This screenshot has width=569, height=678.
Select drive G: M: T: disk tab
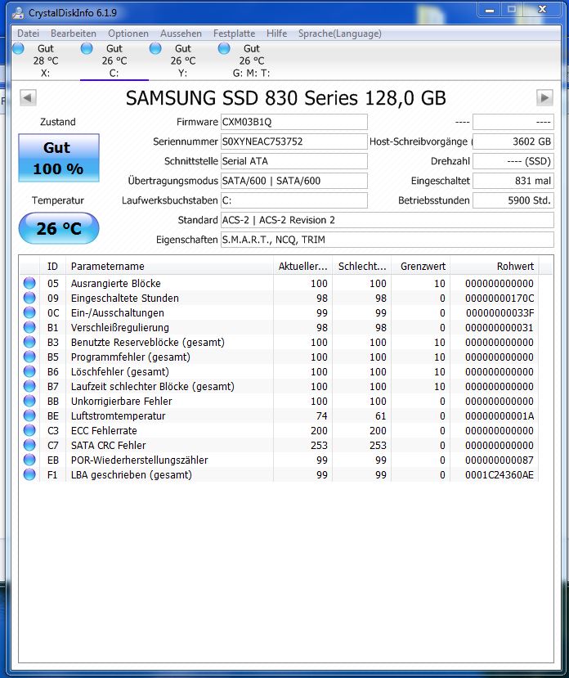tap(251, 61)
